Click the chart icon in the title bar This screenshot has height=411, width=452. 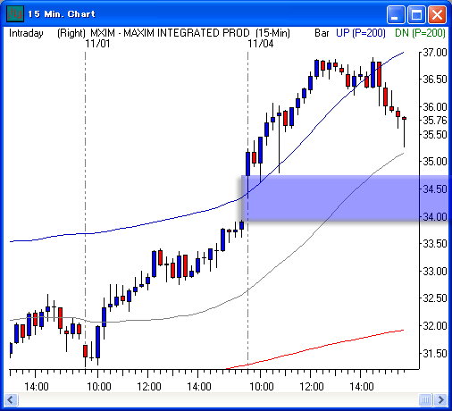15,14
